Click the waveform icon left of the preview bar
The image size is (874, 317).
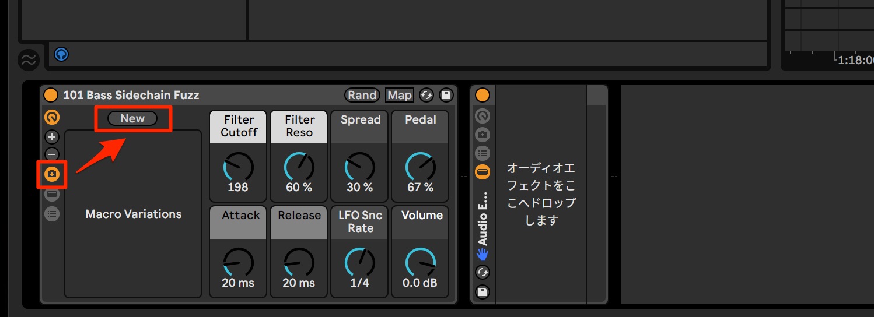[28, 59]
